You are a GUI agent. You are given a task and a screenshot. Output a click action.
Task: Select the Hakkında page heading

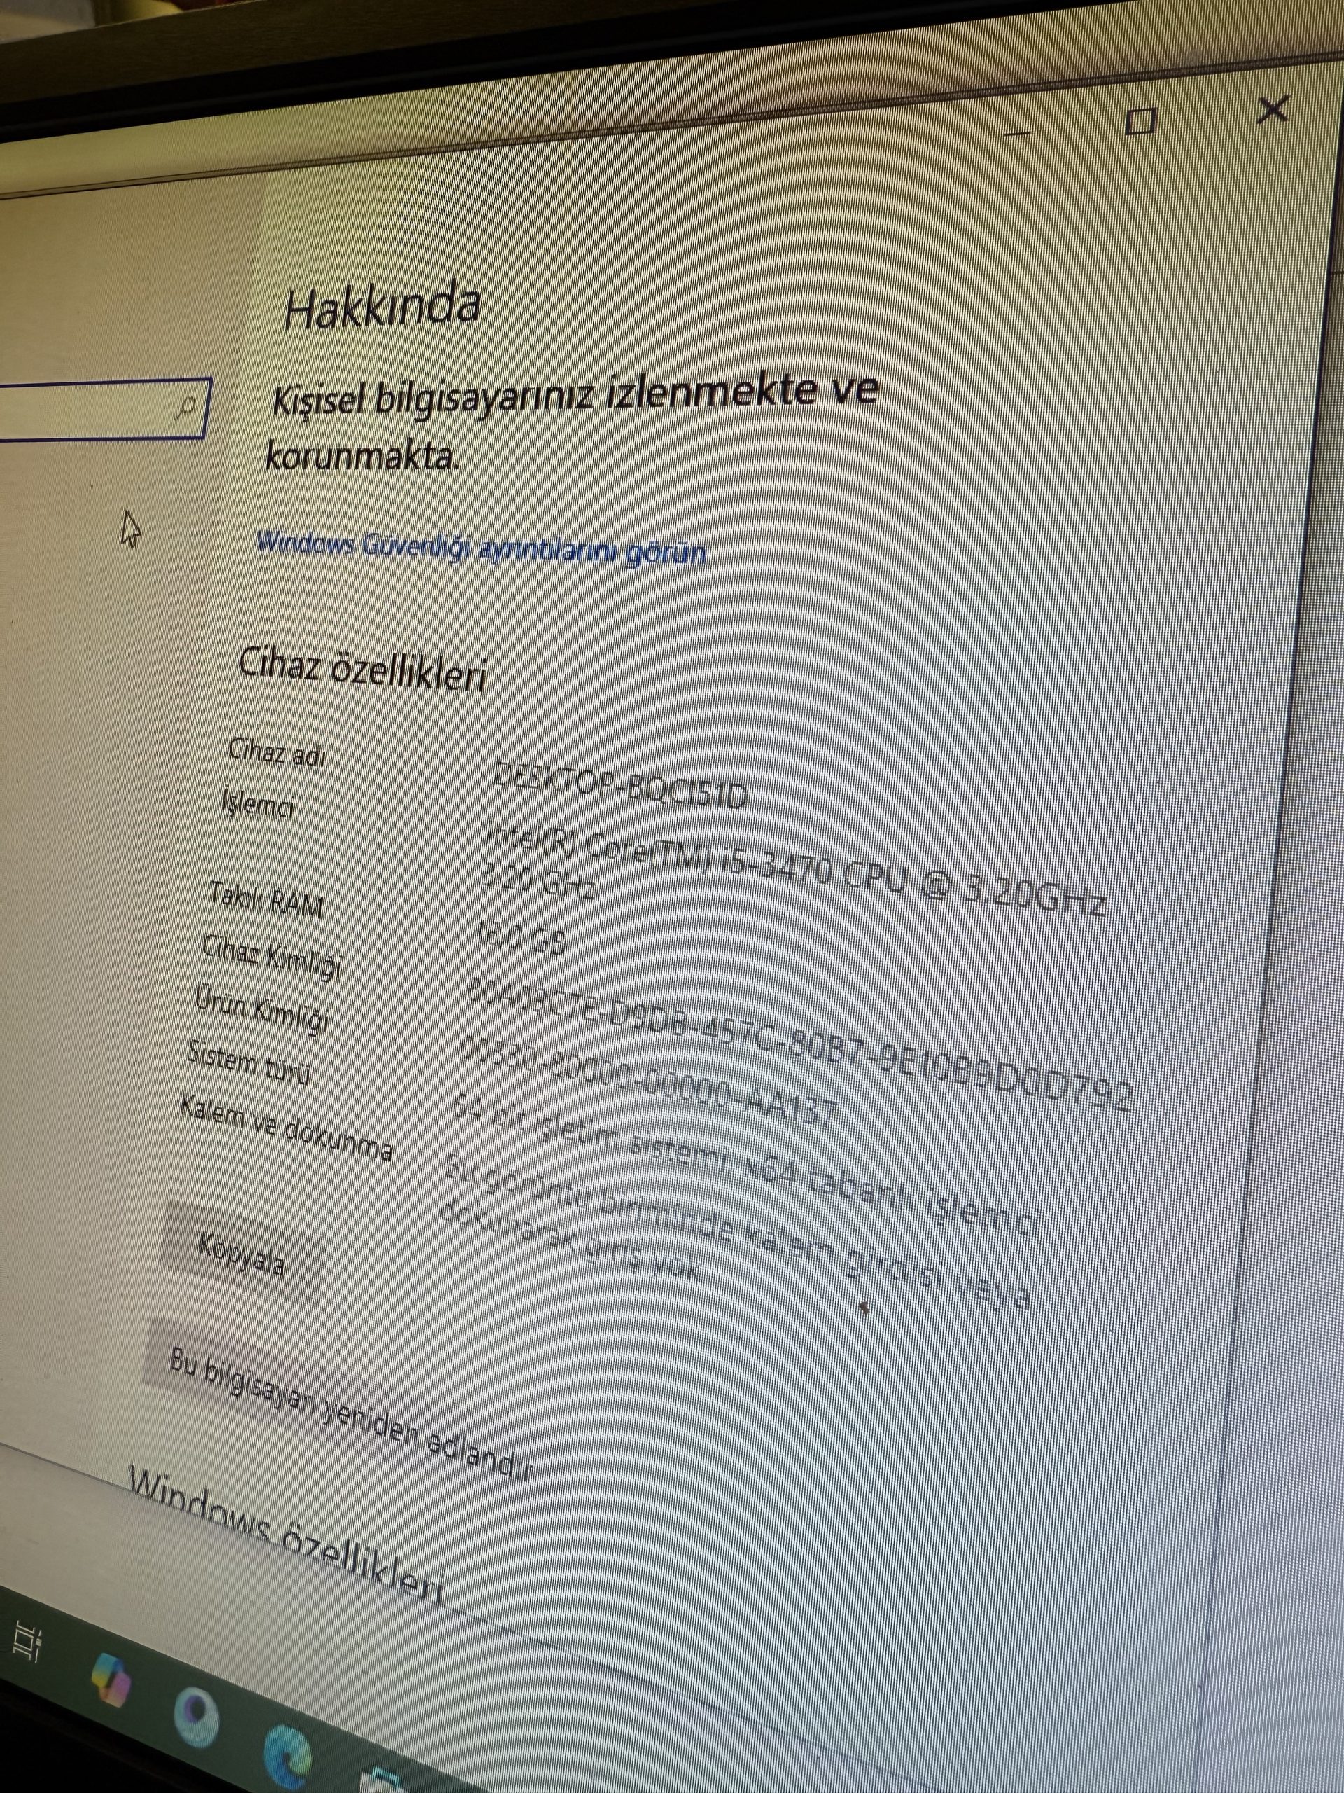pos(382,306)
